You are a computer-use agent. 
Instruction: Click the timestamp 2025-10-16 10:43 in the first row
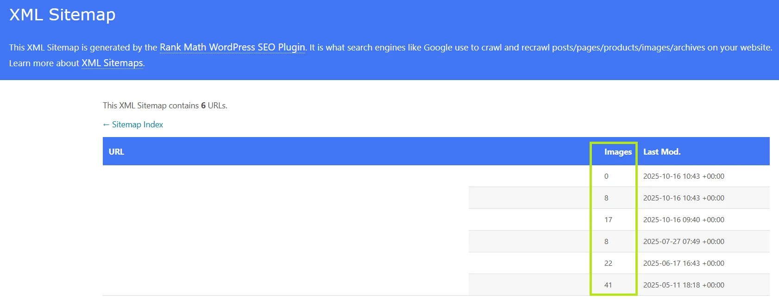684,176
